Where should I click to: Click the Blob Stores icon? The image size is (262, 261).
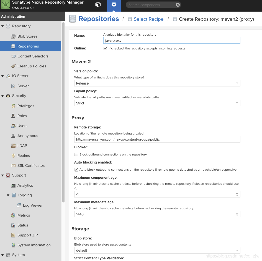[13, 36]
